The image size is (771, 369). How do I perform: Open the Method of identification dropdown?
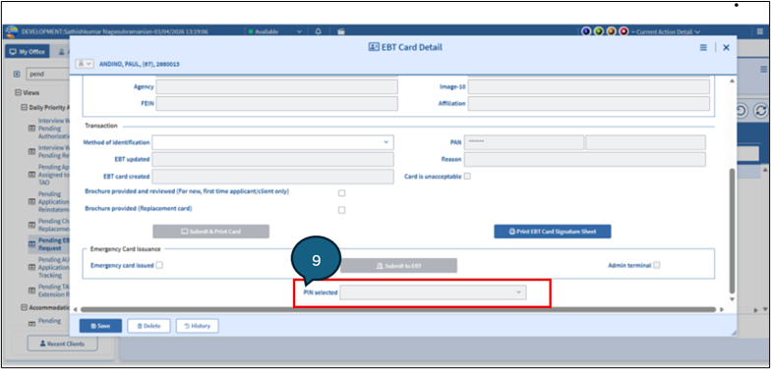[x=273, y=142]
